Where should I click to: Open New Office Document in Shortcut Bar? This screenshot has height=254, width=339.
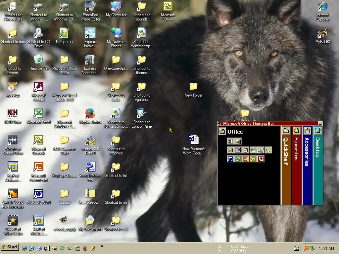(x=230, y=141)
